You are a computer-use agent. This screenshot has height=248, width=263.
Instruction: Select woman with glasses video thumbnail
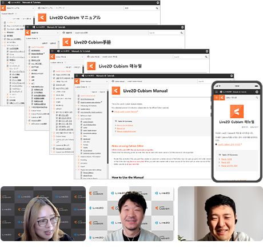pos(43,214)
